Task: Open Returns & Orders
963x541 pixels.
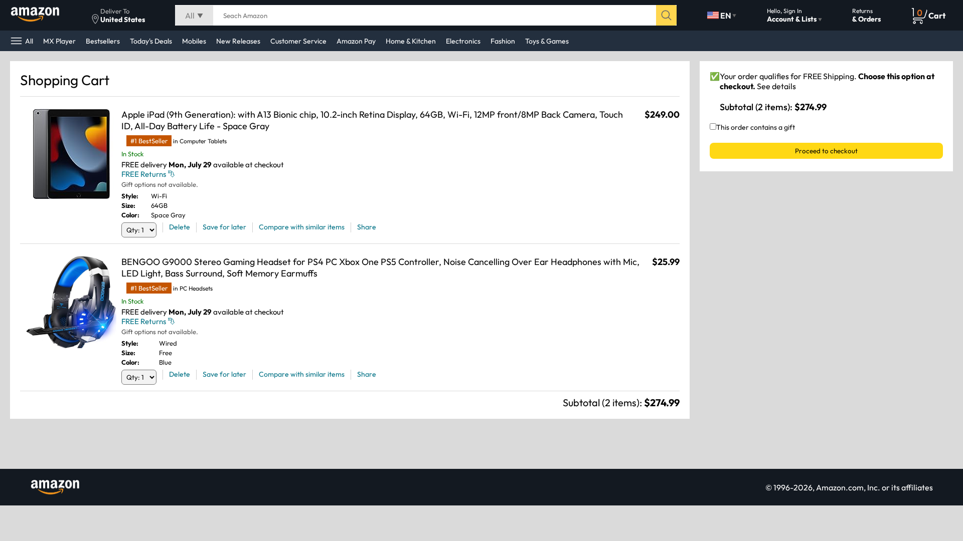Action: (x=866, y=16)
